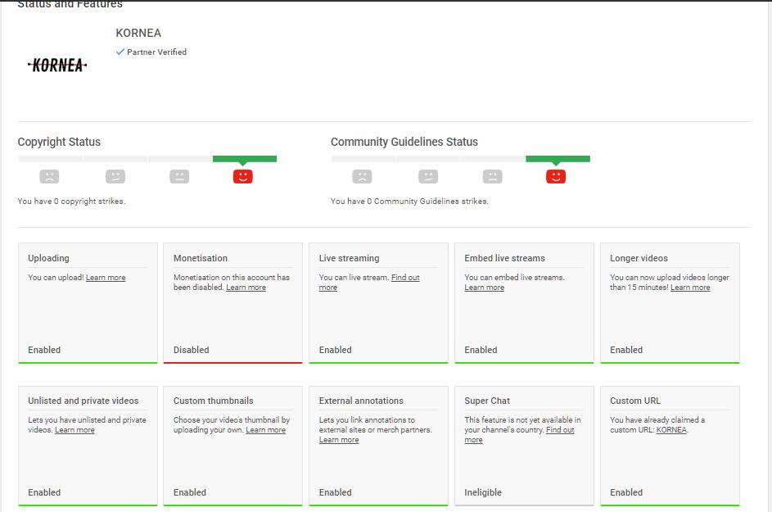Click the neutral grey face under Community Guidelines
Viewport: 772px width, 512px height.
pyautogui.click(x=492, y=176)
